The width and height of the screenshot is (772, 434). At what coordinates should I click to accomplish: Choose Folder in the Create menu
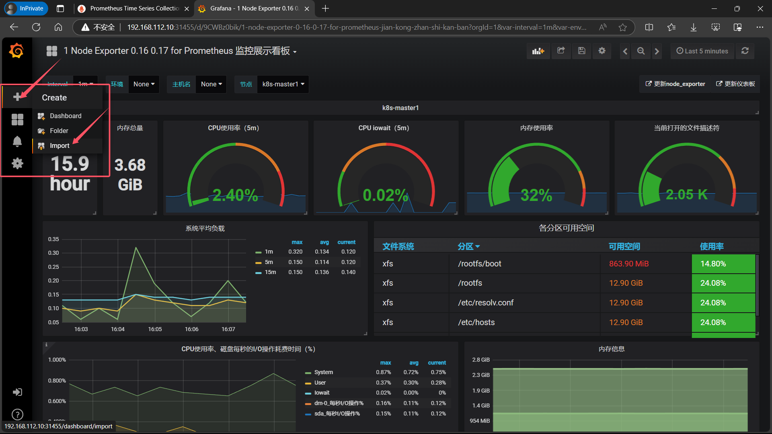click(x=59, y=131)
